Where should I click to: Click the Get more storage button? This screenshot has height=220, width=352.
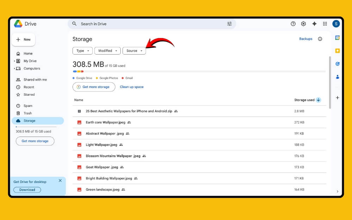[x=94, y=87]
